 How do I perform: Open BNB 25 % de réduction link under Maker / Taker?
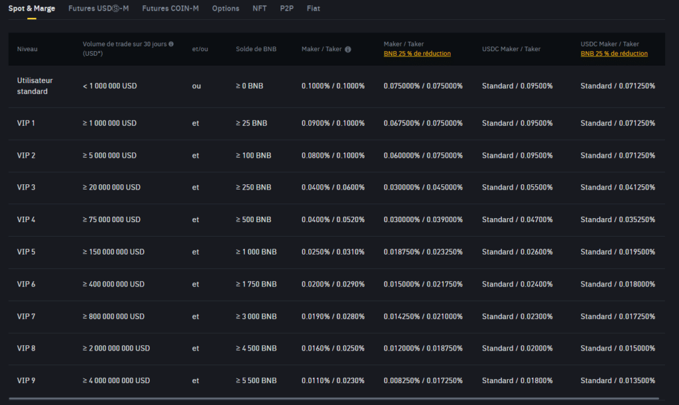(417, 54)
